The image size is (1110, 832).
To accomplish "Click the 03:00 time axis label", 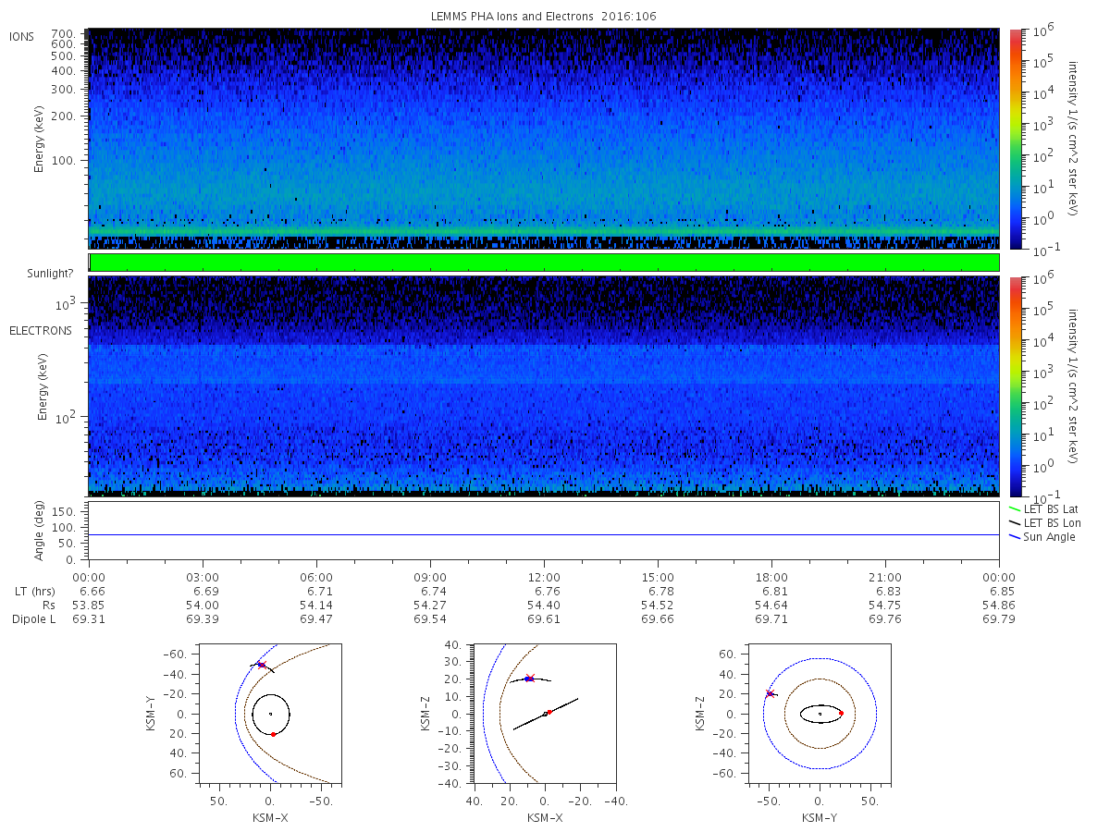I will [203, 577].
